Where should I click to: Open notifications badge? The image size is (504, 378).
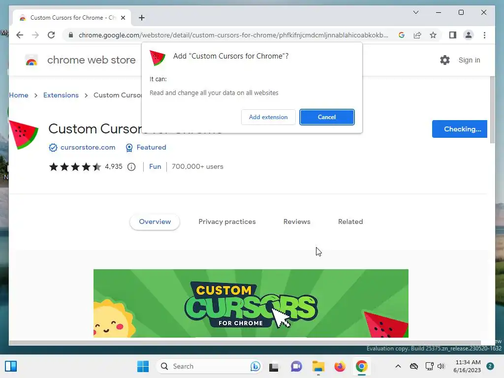tap(490, 366)
